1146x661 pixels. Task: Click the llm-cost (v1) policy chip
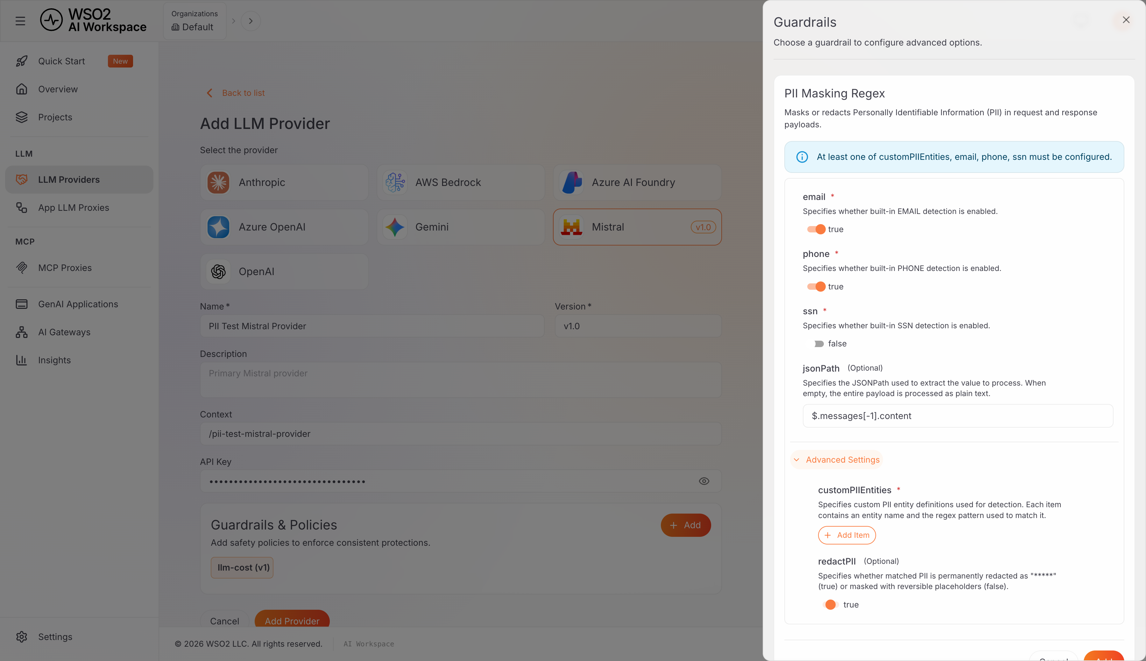pyautogui.click(x=242, y=567)
